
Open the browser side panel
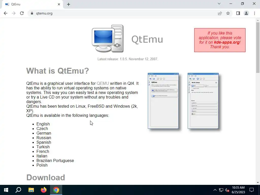(238, 13)
